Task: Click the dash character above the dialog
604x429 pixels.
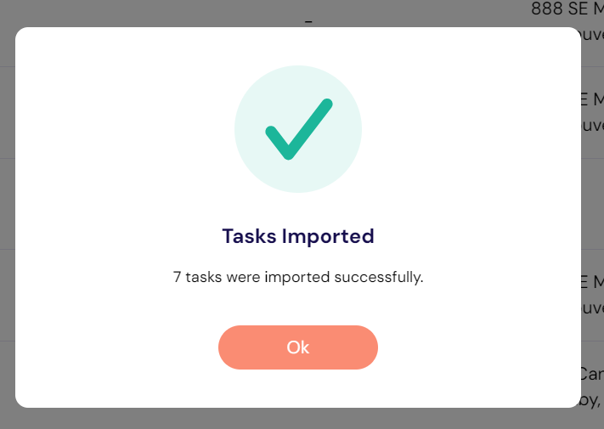Action: (x=308, y=22)
